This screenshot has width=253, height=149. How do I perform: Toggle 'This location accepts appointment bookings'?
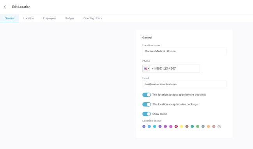[147, 95]
